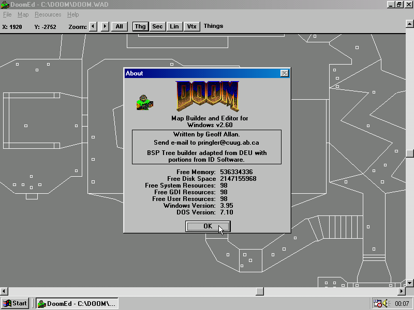Viewport: 414px width, 310px height.
Task: Click the Windows Version value 3.95
Action: tap(227, 206)
